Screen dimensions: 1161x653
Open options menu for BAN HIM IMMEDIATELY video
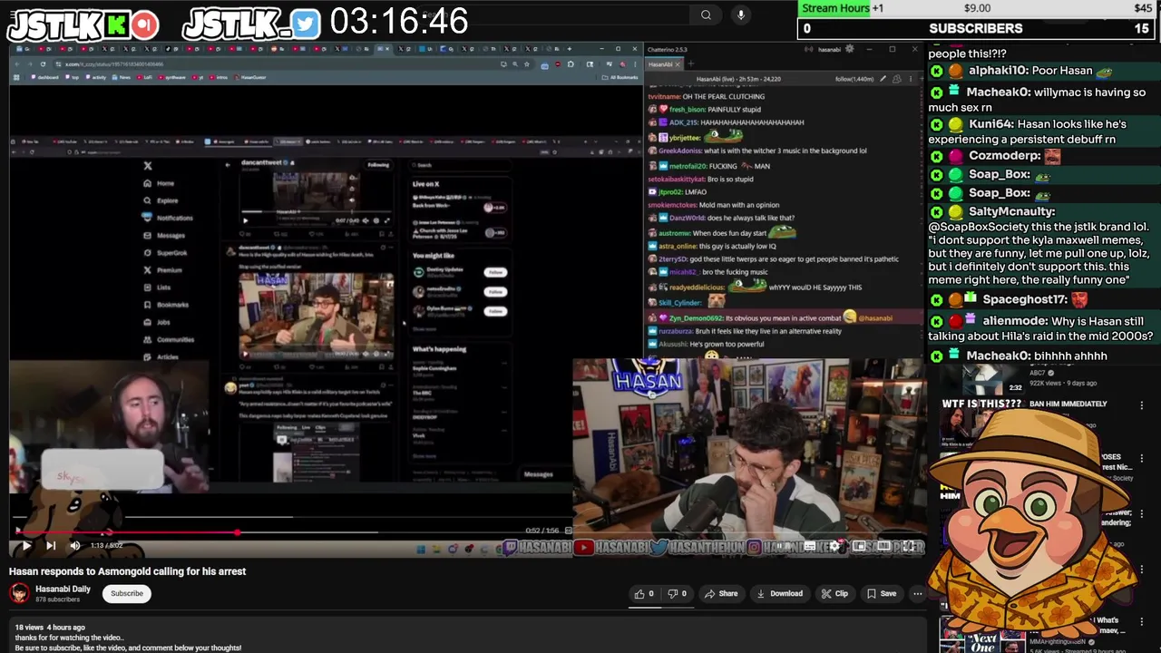[x=1141, y=405]
